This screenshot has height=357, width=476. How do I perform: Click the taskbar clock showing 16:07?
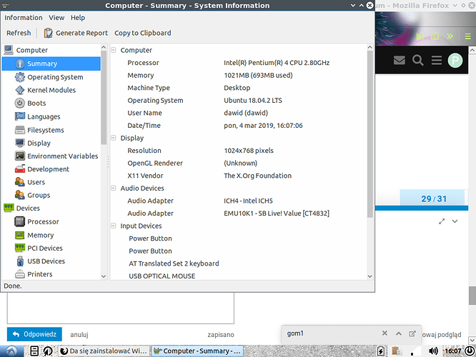[x=453, y=351]
